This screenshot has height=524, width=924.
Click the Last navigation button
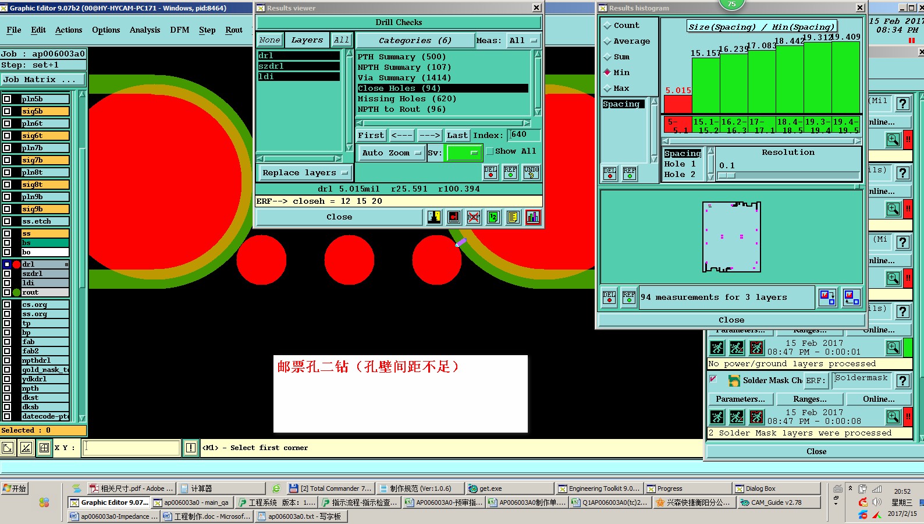pyautogui.click(x=457, y=136)
